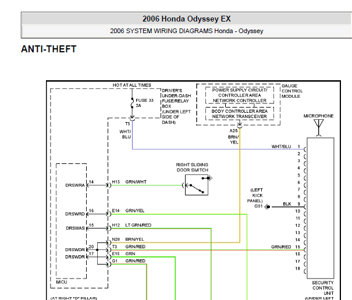Click the "BRN/YEL" label next to N28

(134, 239)
